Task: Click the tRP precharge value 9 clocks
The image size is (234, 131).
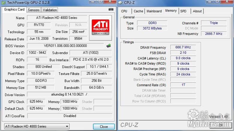Action: coord(183,69)
